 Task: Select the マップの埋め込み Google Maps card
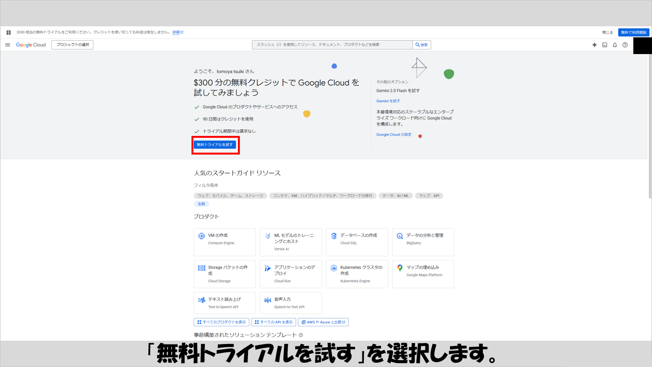coord(423,274)
